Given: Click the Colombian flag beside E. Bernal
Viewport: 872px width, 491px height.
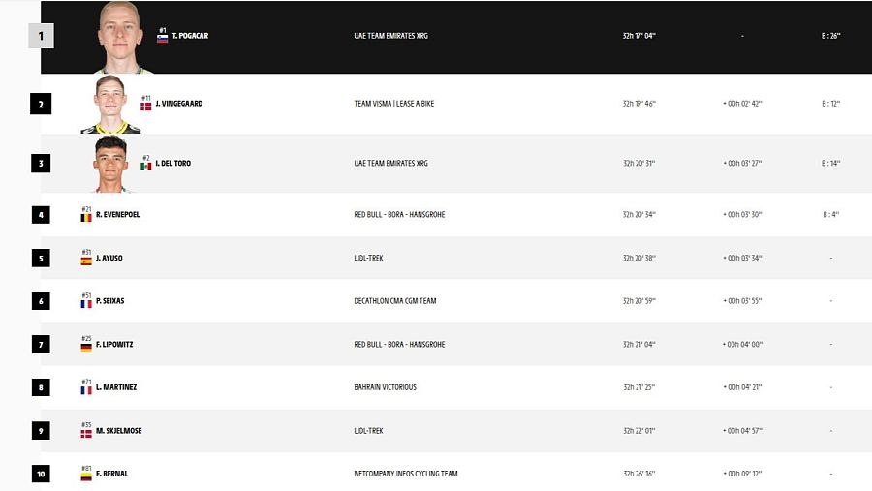Looking at the screenshot, I should (86, 476).
